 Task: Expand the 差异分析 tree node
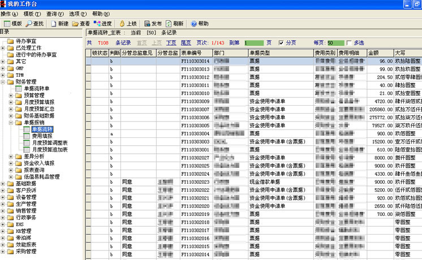(x=11, y=157)
